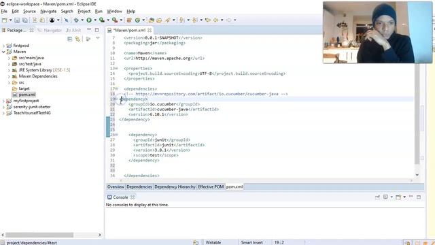
Task: Click the Debug bug toolbar icon
Action: [x=76, y=20]
